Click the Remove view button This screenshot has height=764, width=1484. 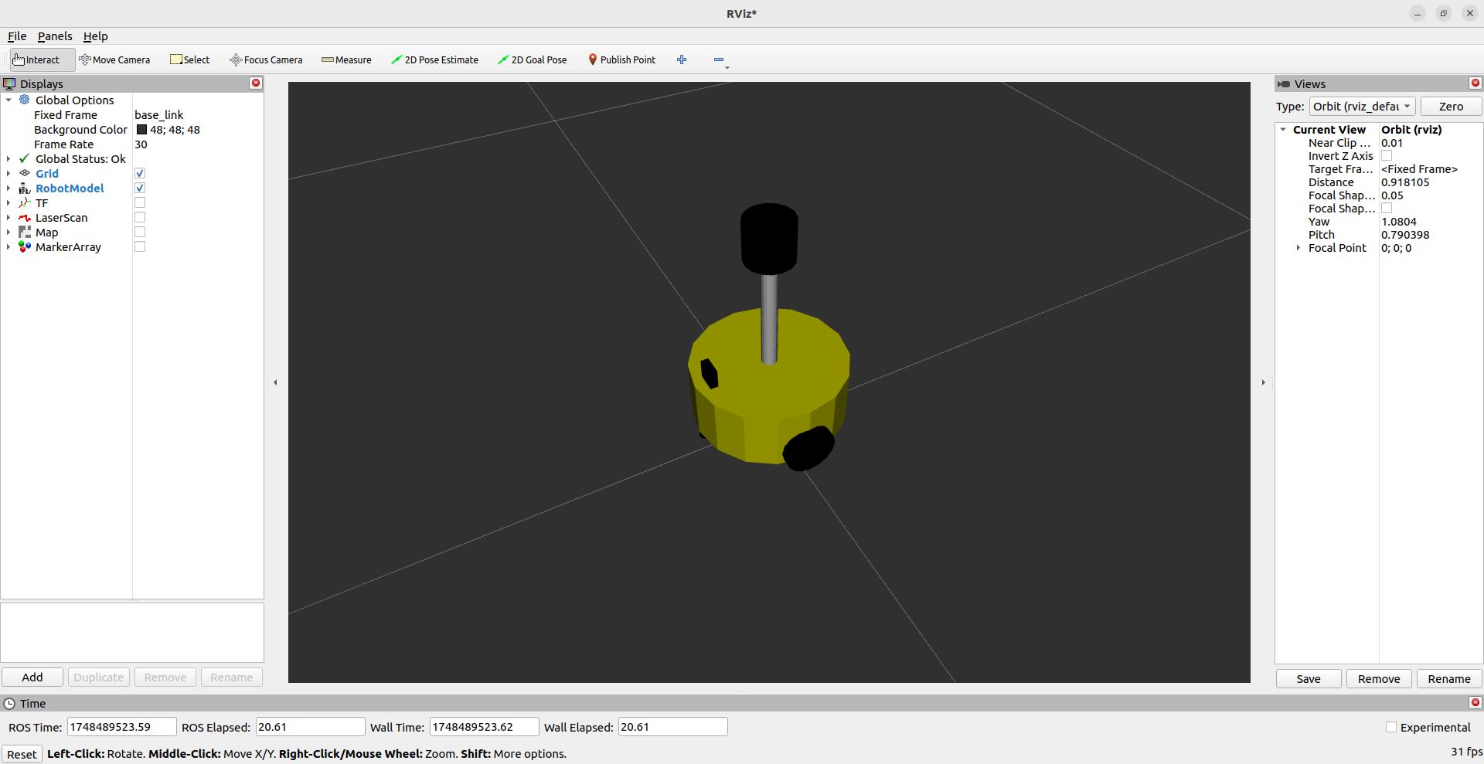pos(1379,678)
